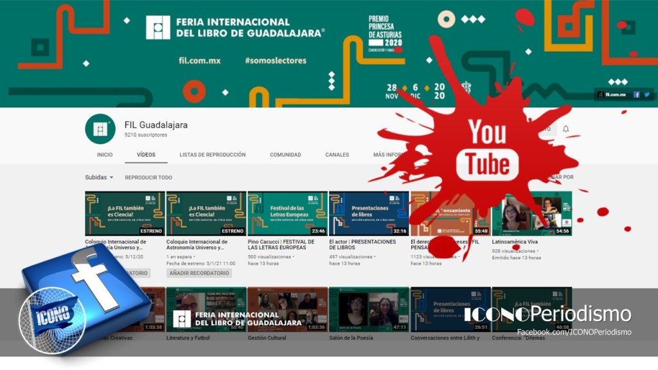Image resolution: width=658 pixels, height=370 pixels.
Task: Click the FIL Guadalajara channel avatar
Action: [x=100, y=129]
